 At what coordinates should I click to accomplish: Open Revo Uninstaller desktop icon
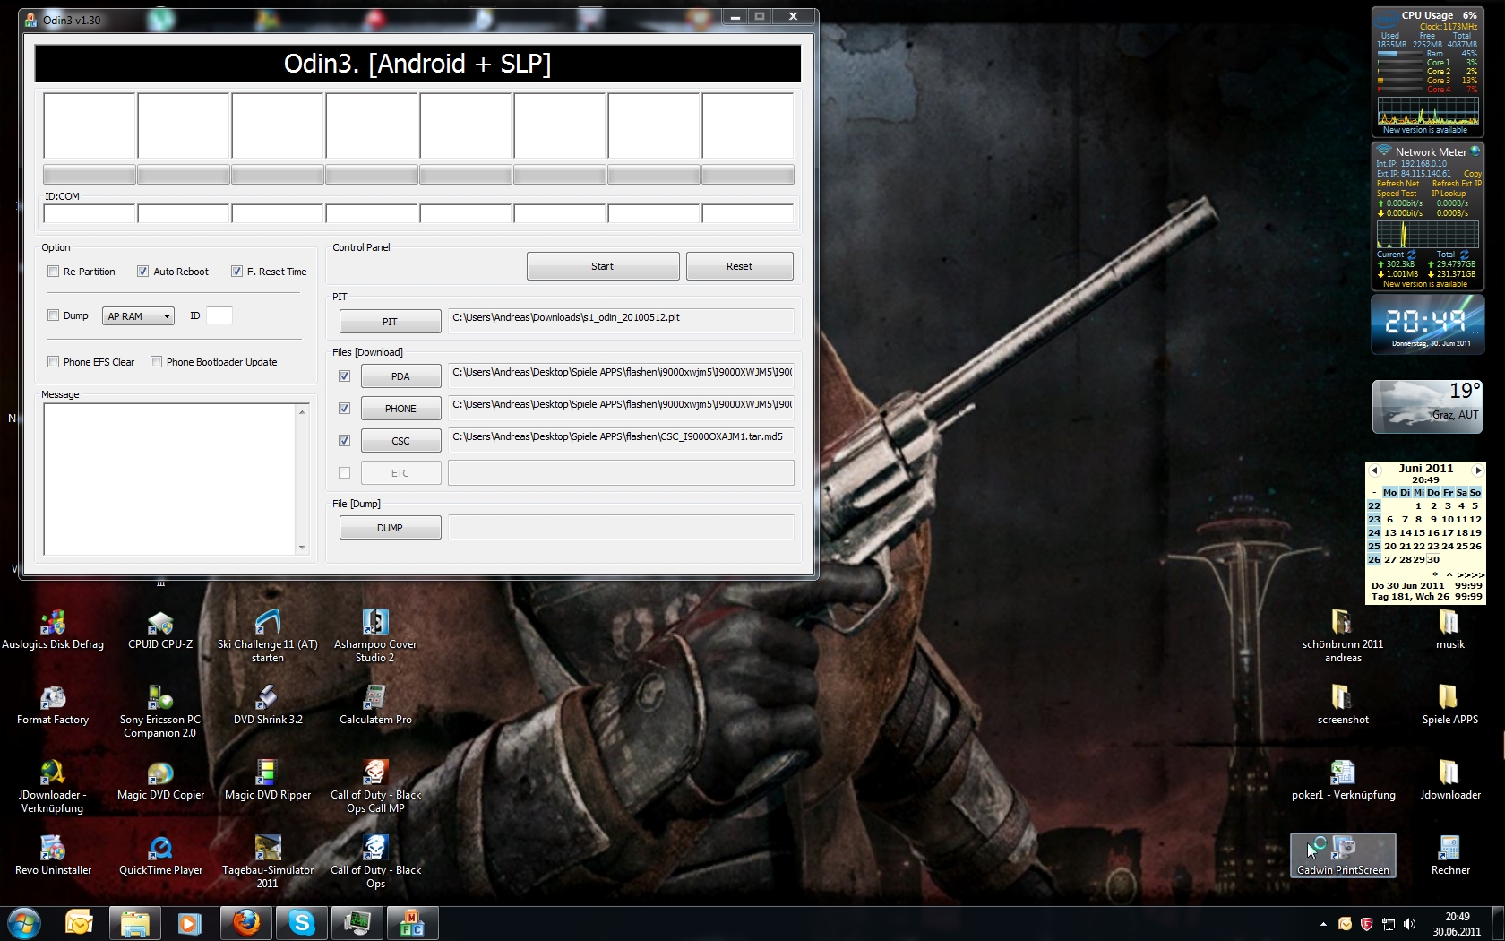(x=53, y=856)
